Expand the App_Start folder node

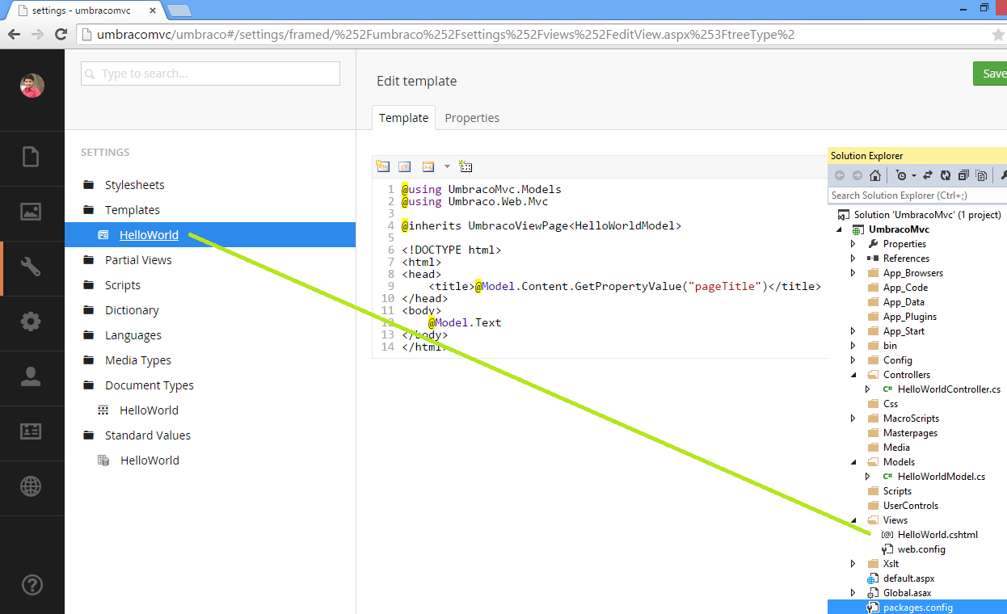[853, 330]
